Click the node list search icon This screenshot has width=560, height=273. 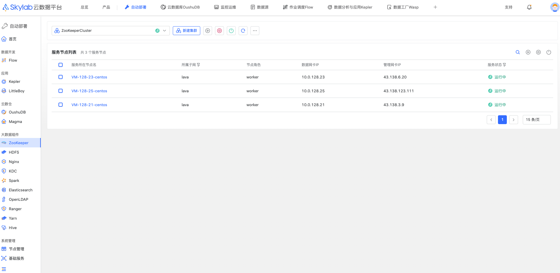coord(518,52)
